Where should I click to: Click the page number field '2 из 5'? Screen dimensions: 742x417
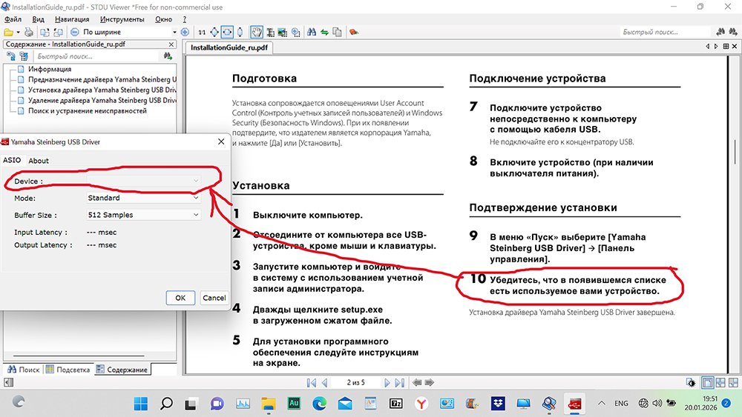(x=356, y=382)
